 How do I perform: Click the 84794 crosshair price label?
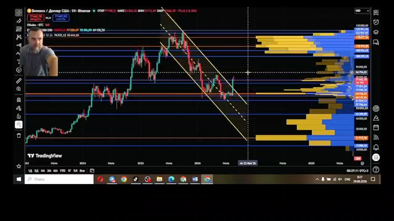(361, 72)
